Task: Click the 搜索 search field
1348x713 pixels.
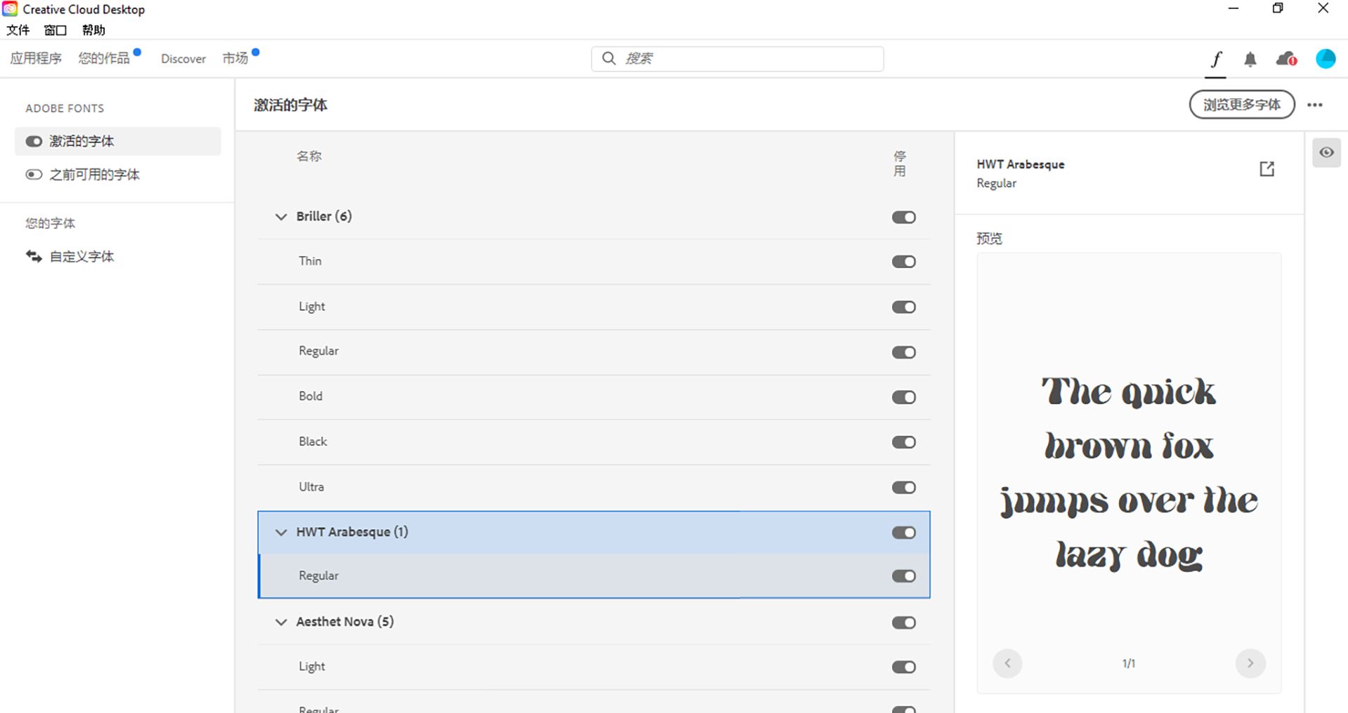Action: [738, 59]
